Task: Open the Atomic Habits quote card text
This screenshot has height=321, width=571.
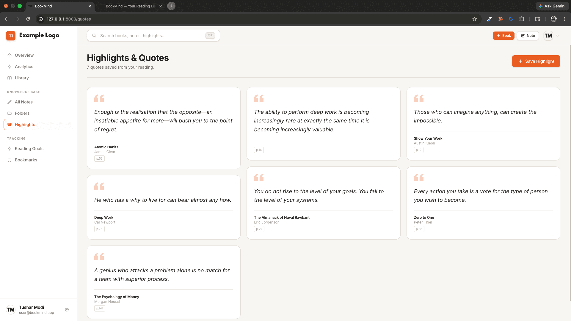Action: 164,121
